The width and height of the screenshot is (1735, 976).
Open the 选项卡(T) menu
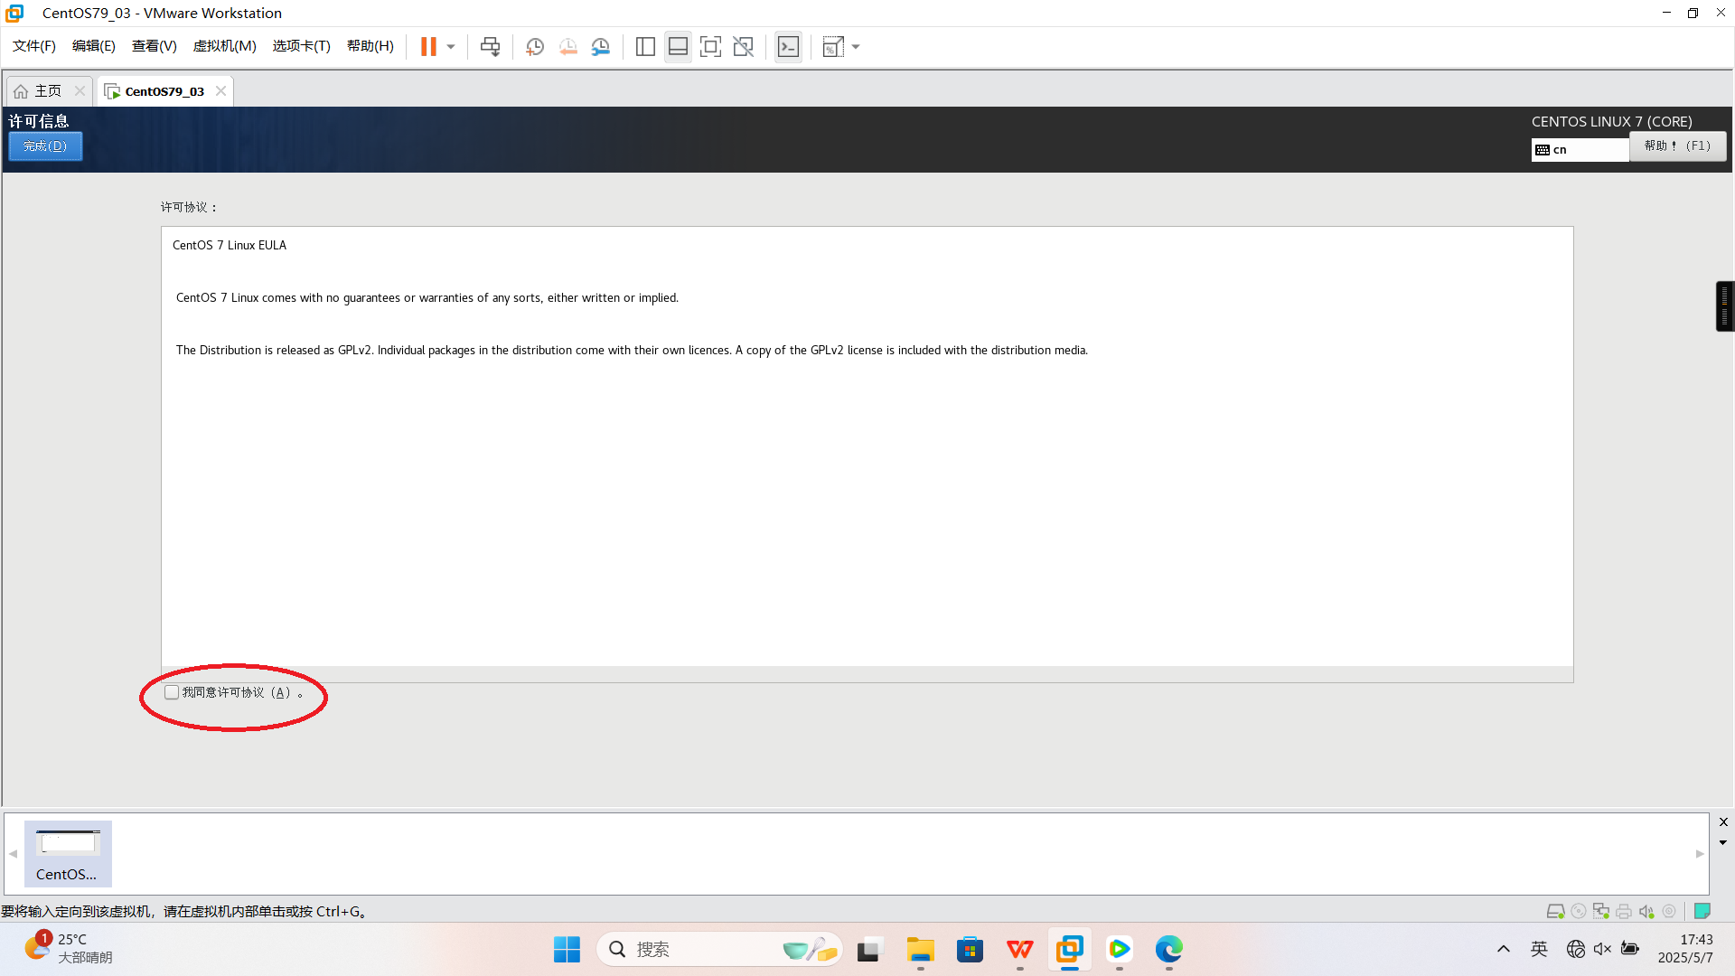[x=302, y=46]
